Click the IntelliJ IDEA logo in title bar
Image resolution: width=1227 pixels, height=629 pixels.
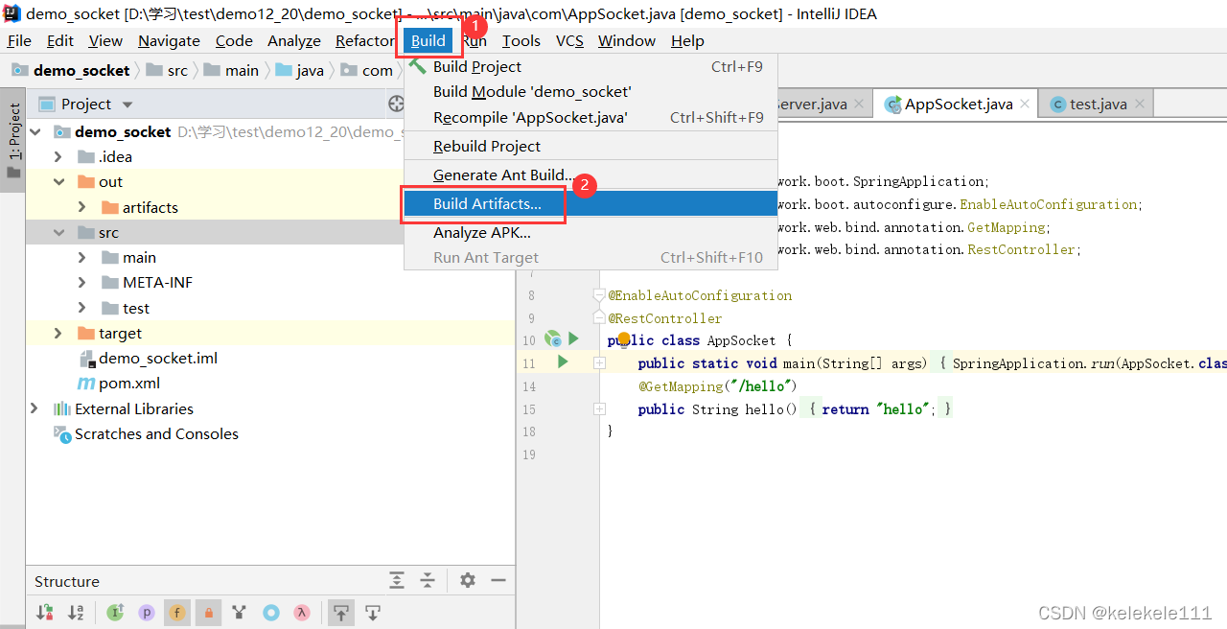(x=12, y=13)
